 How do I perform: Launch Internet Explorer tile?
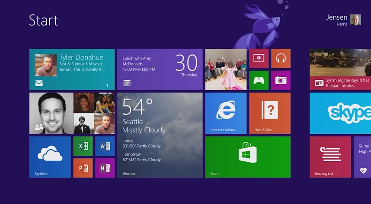(226, 113)
